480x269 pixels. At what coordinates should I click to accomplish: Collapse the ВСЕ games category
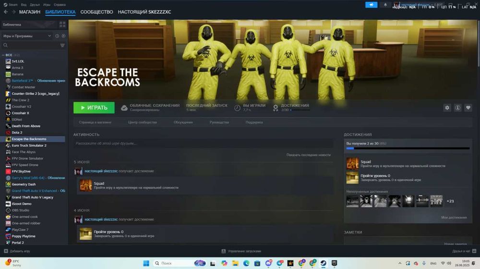(3, 55)
